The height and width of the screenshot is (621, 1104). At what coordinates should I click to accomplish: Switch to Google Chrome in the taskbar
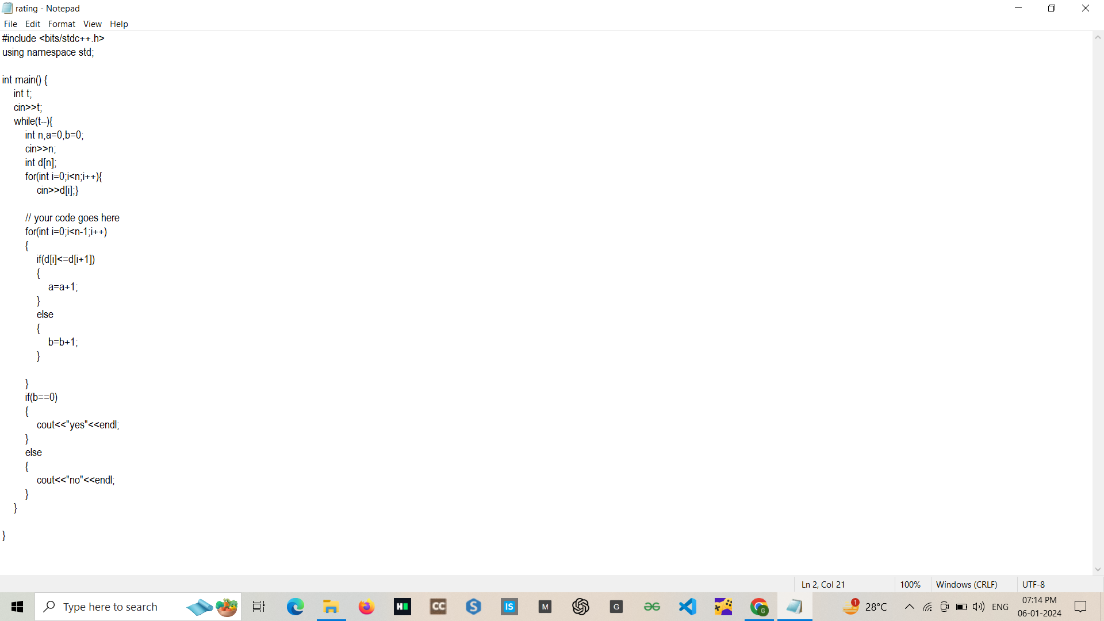pyautogui.click(x=759, y=607)
